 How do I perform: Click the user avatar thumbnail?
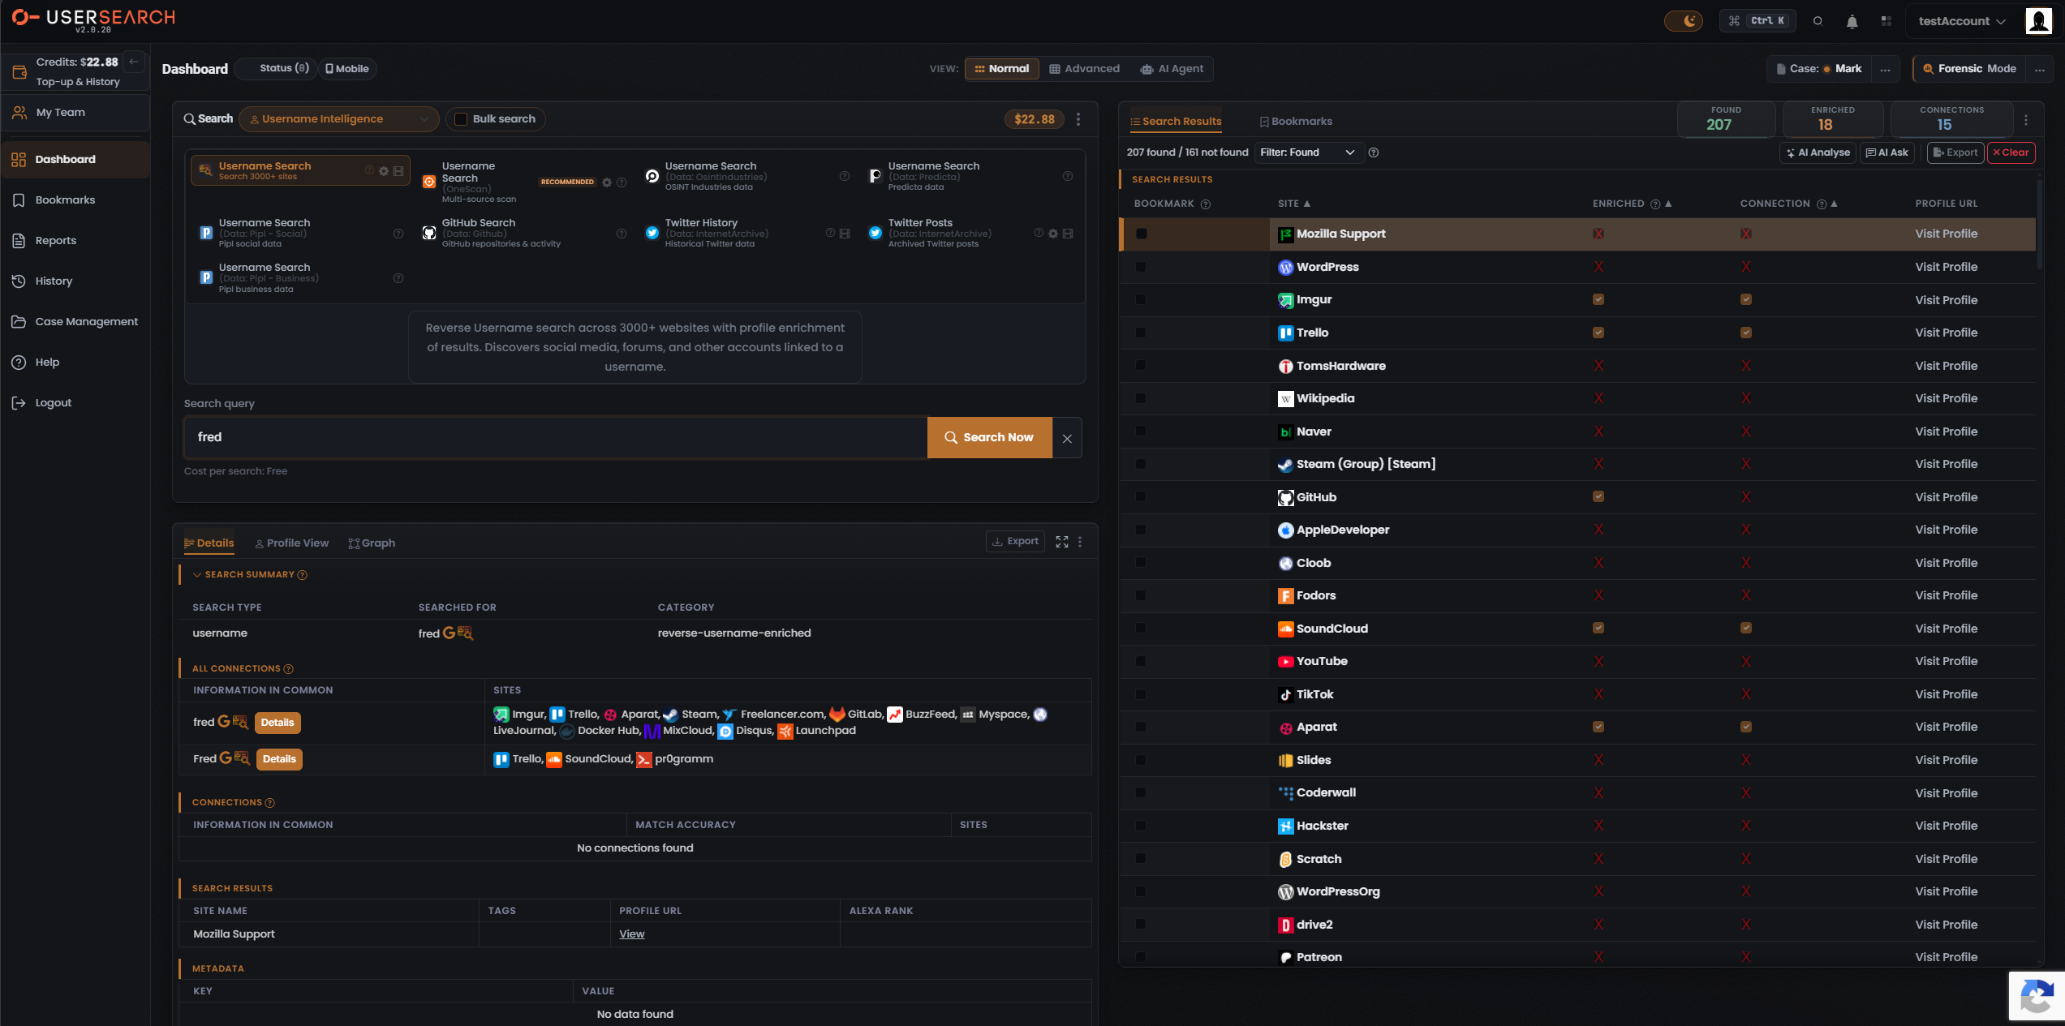coord(2038,21)
